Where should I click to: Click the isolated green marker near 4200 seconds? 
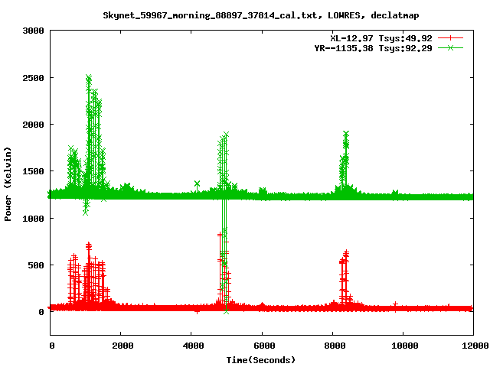[x=197, y=183]
